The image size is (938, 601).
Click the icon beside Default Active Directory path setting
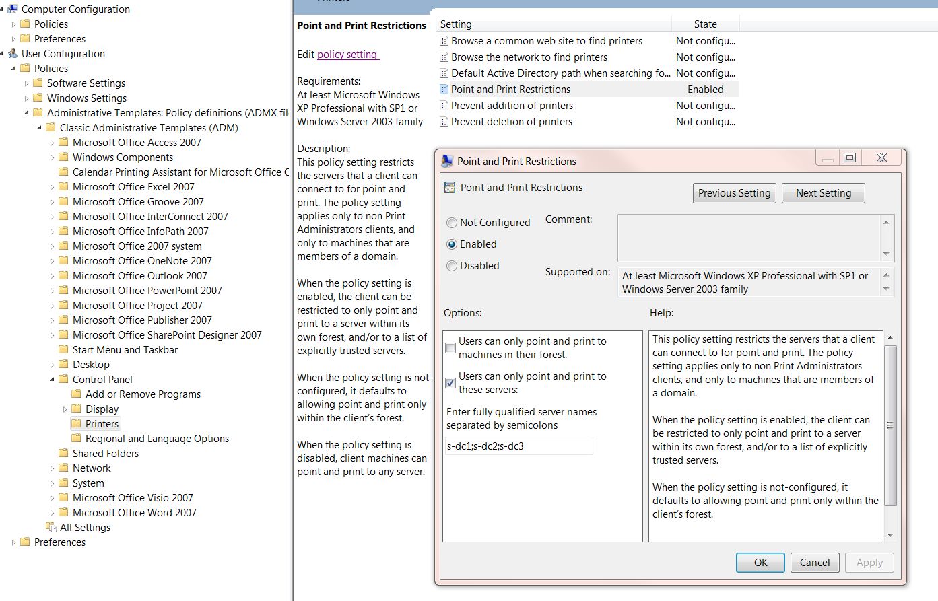[x=444, y=73]
